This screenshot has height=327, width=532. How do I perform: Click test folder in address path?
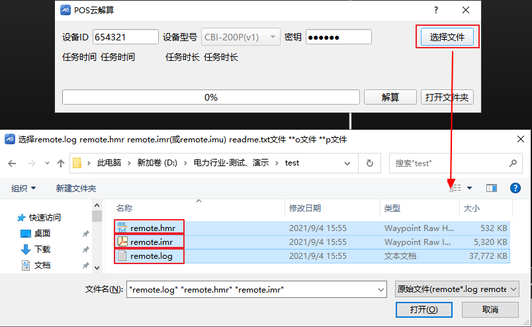[292, 163]
